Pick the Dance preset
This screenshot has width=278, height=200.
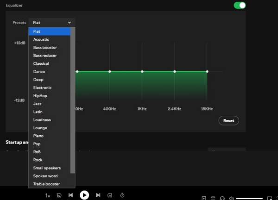(50, 72)
